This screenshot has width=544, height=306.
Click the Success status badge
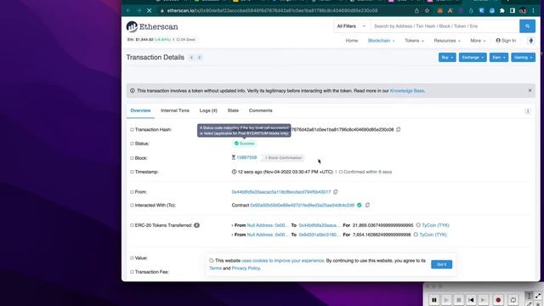[x=244, y=144]
